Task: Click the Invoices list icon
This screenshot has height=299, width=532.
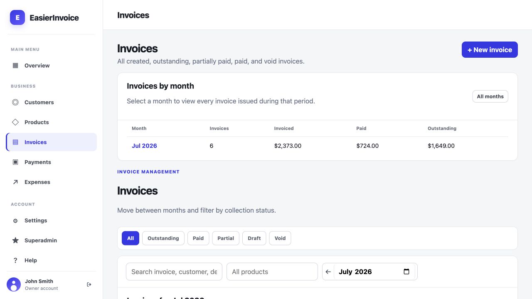Action: point(15,142)
